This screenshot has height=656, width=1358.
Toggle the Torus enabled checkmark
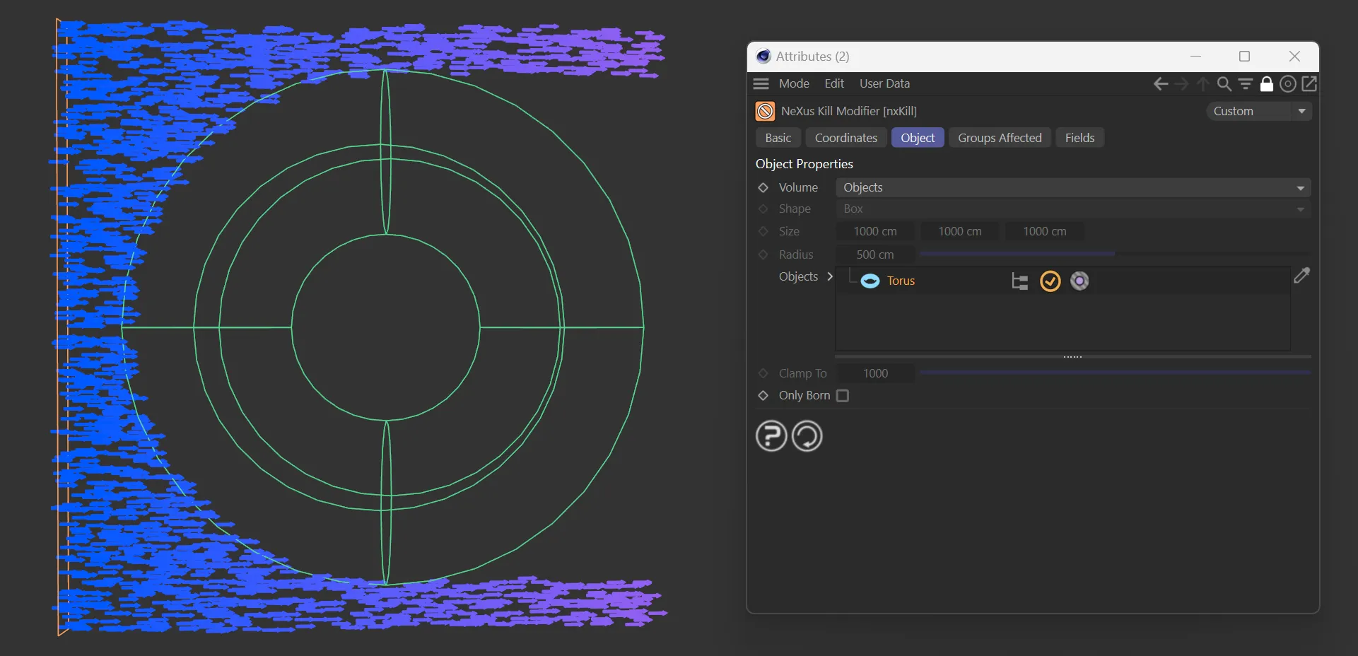(1050, 281)
